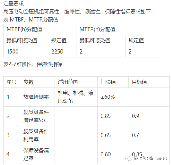
Task: Select the 保障设备满足率 cell
Action: [x=37, y=155]
